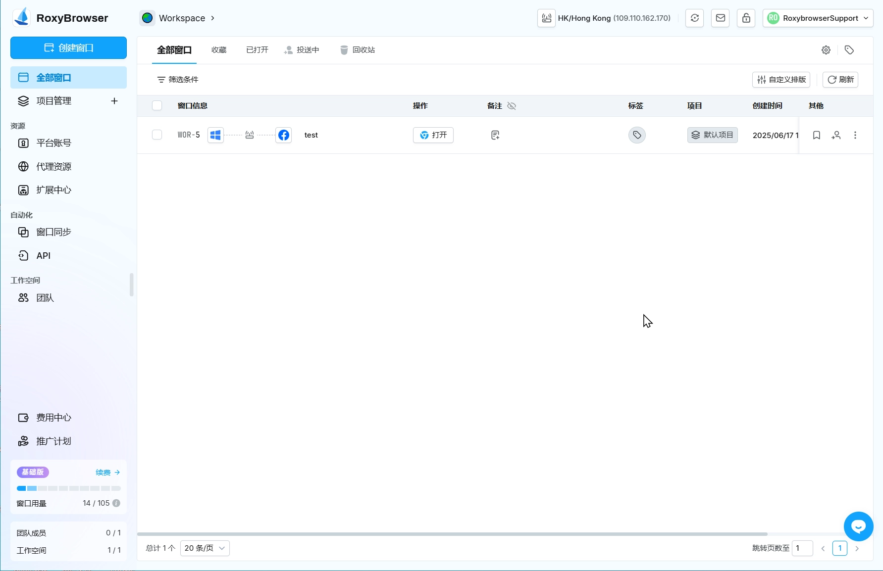The height and width of the screenshot is (571, 883).
Task: Click the add note icon for WOR-5
Action: pos(495,135)
